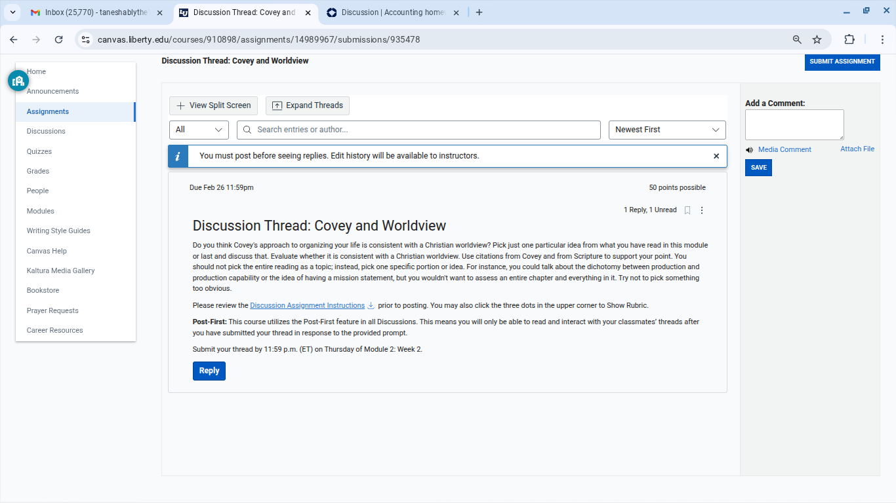Reload the page with refresh icon
The image size is (896, 503).
(58, 39)
